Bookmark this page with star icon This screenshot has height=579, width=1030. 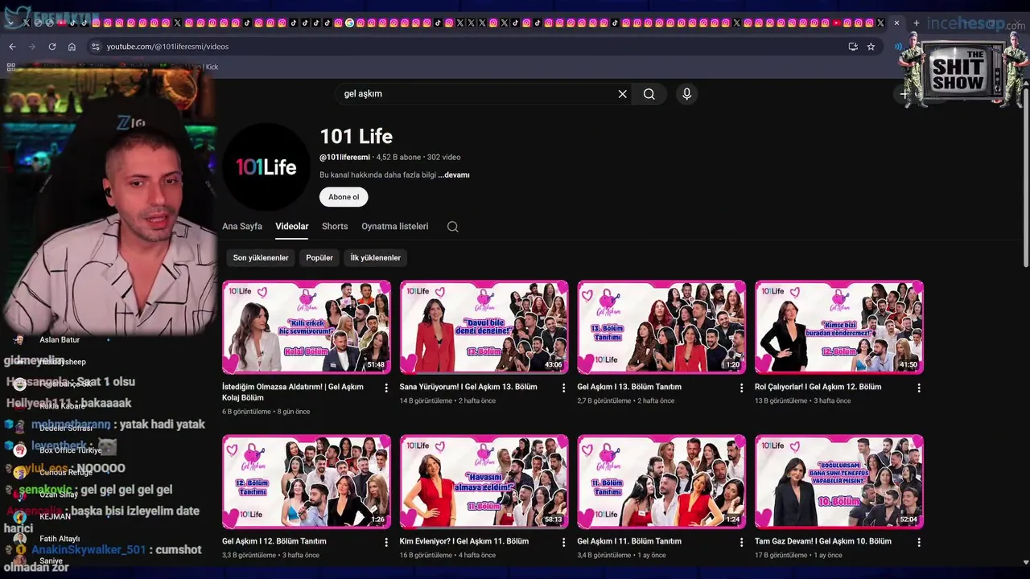click(871, 47)
